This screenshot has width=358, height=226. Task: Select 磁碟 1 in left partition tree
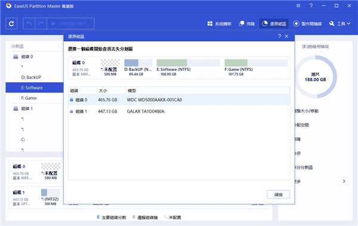27,109
